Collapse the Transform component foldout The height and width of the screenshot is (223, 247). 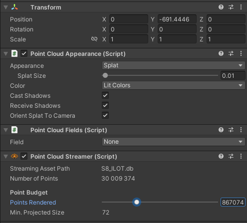6,7
